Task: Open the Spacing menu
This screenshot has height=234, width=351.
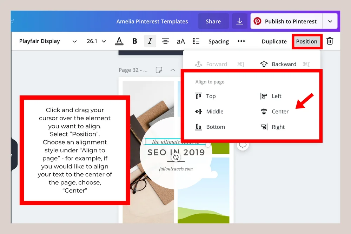Action: pos(218,41)
